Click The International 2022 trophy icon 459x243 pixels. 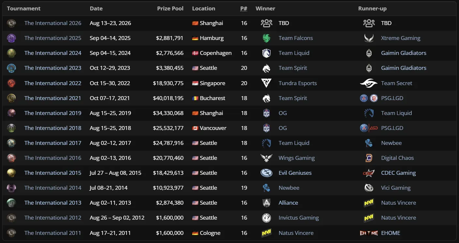[11, 83]
